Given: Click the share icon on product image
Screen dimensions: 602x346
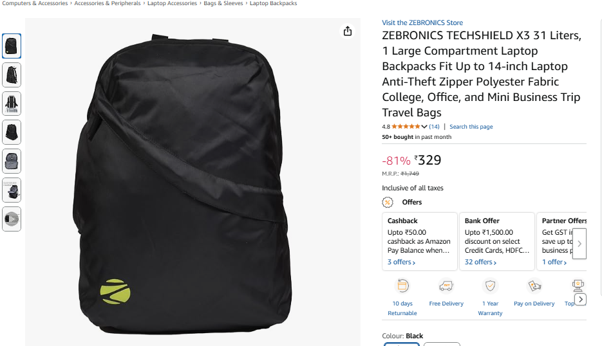Looking at the screenshot, I should pos(348,31).
